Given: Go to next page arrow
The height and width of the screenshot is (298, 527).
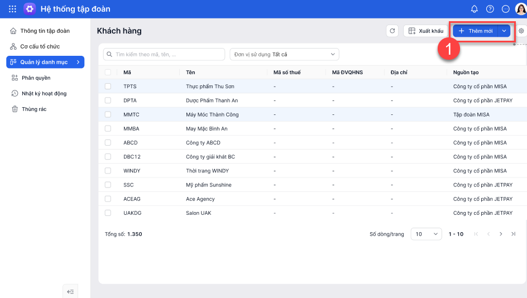Looking at the screenshot, I should click(501, 234).
